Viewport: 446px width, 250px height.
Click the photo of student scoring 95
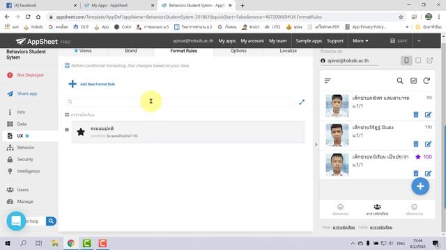tap(337, 106)
